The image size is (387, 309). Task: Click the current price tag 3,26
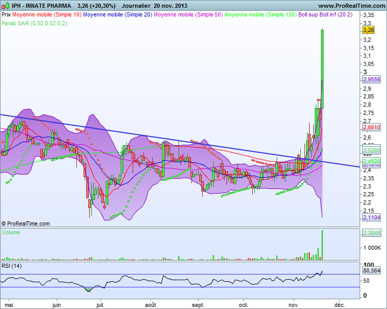368,30
